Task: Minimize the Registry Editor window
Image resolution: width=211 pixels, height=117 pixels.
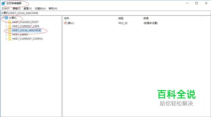Action: (x=187, y=3)
